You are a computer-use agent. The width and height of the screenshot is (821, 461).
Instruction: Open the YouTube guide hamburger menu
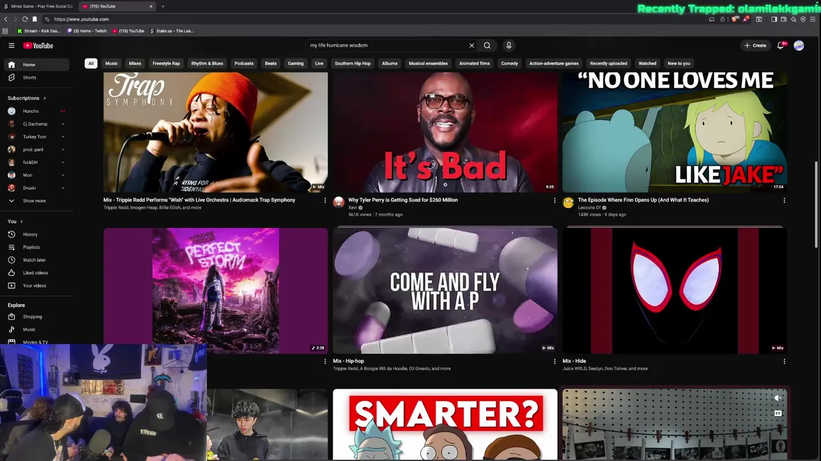11,45
